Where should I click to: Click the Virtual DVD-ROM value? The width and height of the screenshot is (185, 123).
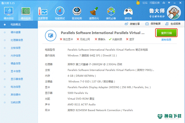pos(81,99)
